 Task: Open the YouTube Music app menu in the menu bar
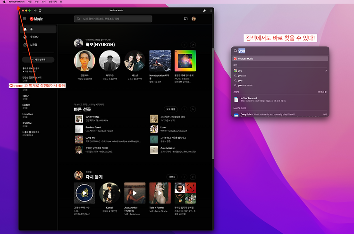(x=17, y=1)
